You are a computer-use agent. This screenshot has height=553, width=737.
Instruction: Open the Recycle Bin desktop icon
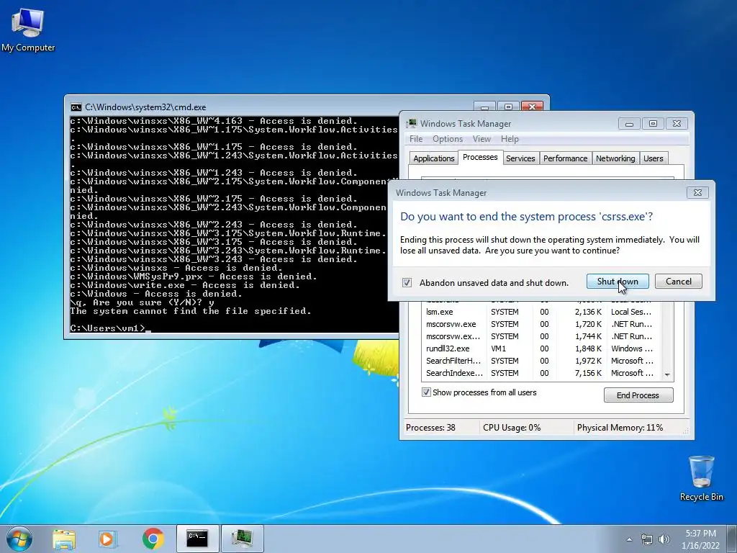[701, 478]
